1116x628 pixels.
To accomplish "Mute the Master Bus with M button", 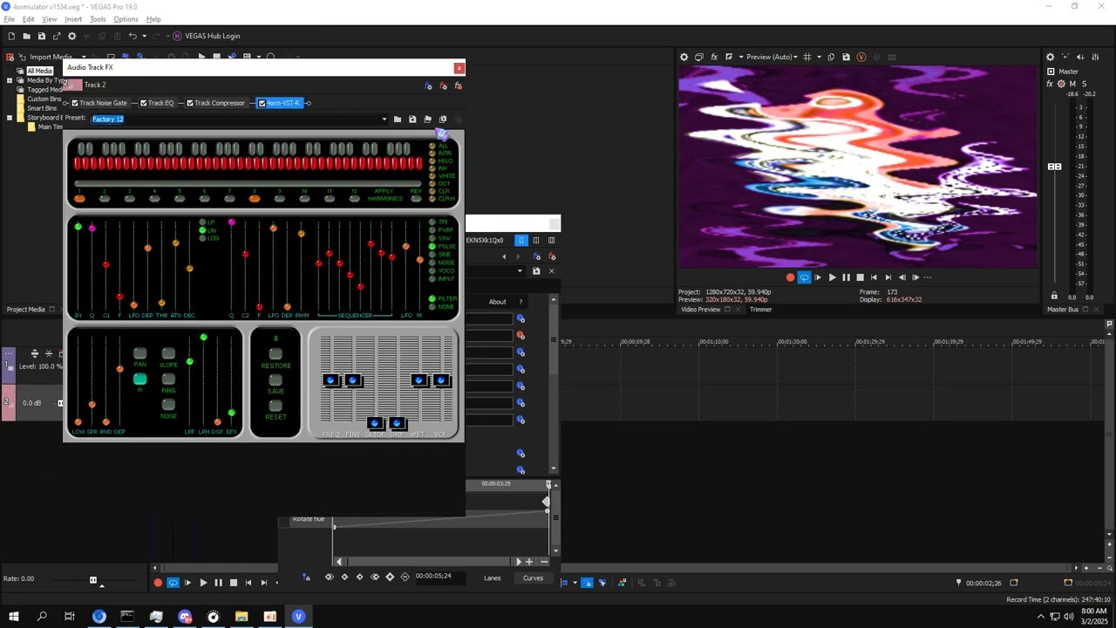I will tap(1072, 84).
